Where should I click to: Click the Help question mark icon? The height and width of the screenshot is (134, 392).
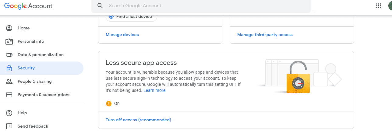(x=9, y=113)
